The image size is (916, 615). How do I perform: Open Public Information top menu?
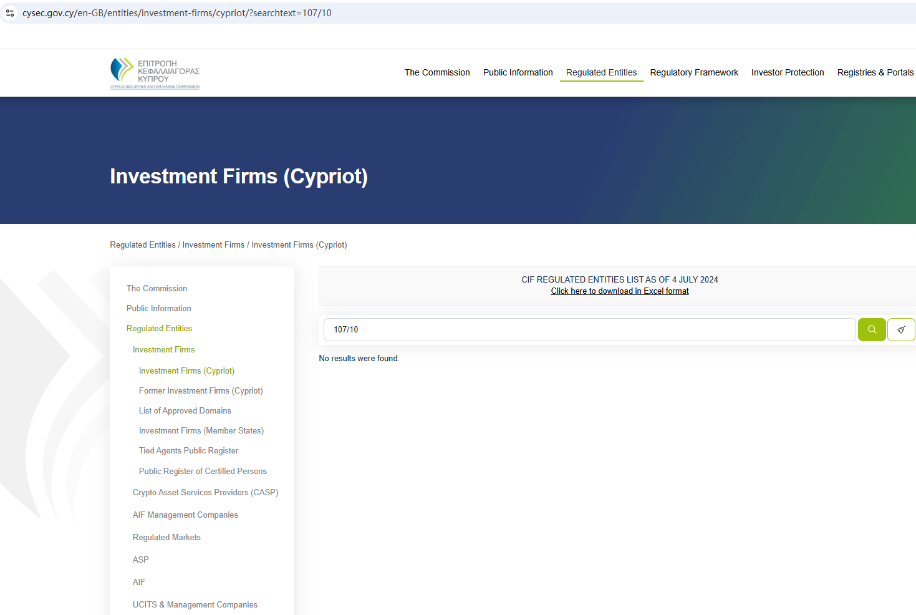(x=518, y=72)
